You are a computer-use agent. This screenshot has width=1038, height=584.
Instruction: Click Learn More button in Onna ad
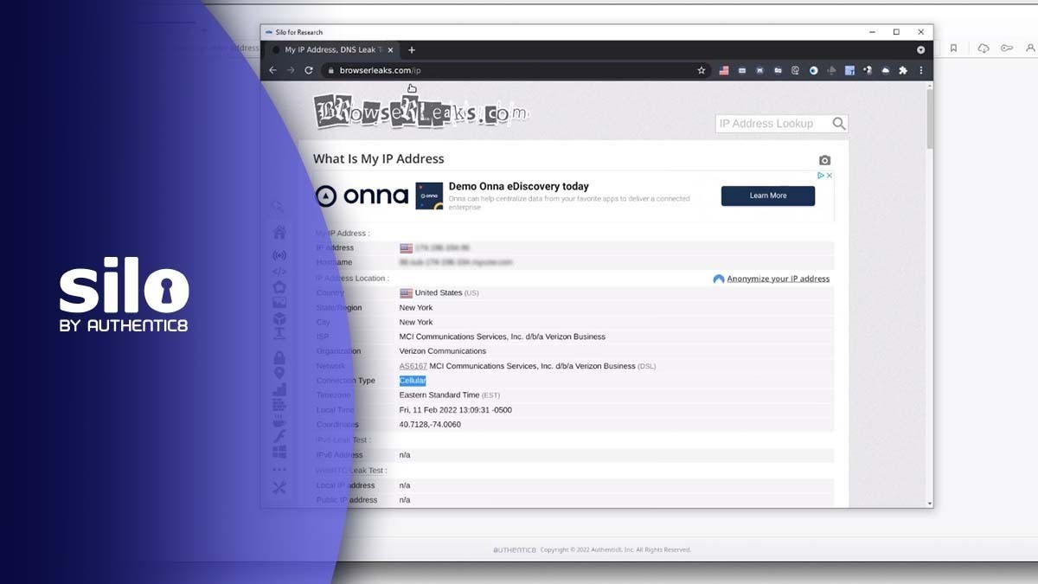click(x=768, y=196)
